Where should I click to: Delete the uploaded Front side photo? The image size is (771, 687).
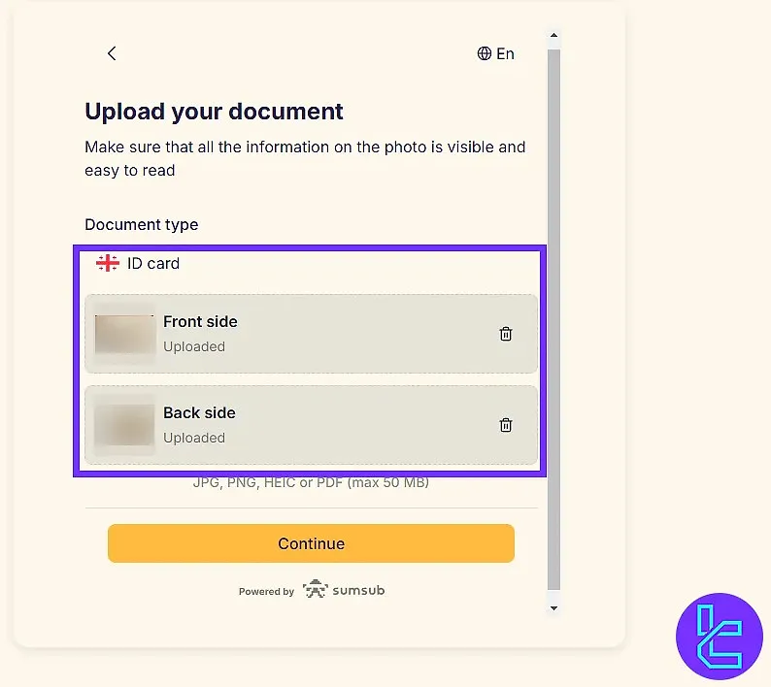[506, 334]
